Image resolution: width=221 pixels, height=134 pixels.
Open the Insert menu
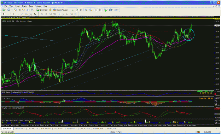[x=17, y=6]
